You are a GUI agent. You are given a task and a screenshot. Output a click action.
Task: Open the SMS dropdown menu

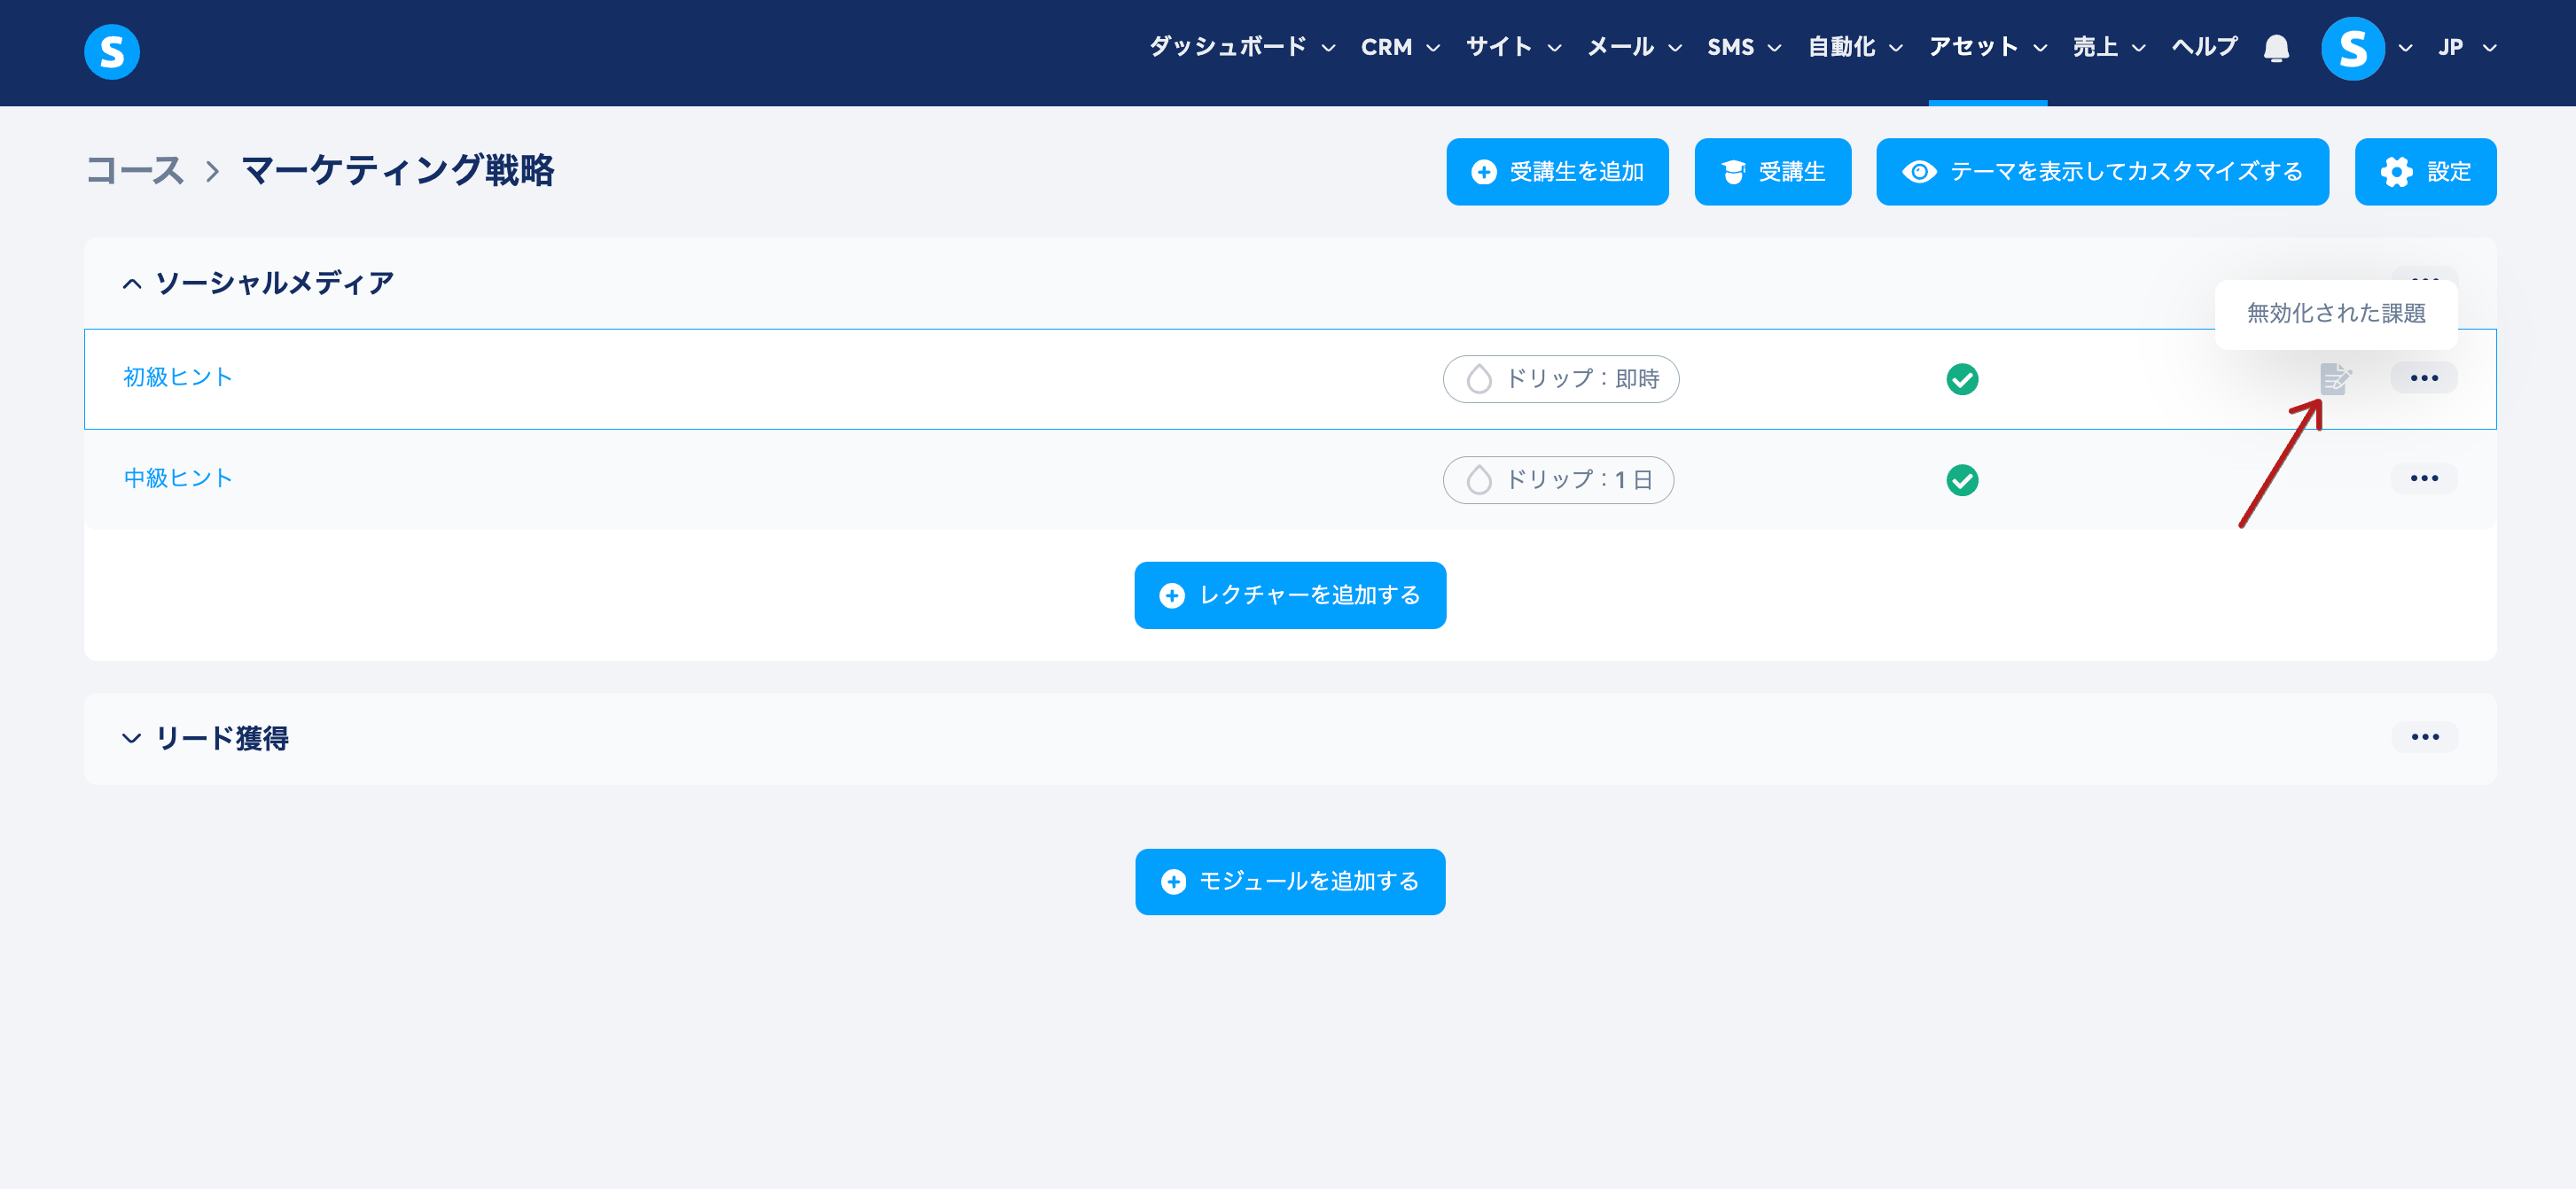1744,47
